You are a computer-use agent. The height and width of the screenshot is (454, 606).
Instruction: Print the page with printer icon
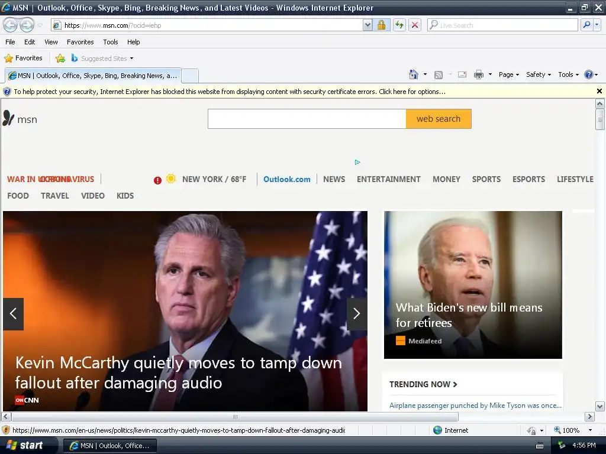[x=478, y=74]
